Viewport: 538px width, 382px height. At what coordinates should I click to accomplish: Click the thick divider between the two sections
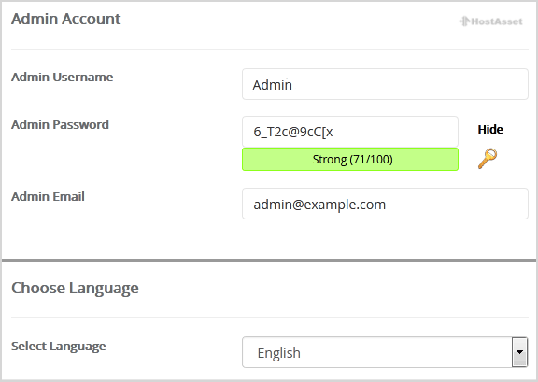tap(269, 261)
